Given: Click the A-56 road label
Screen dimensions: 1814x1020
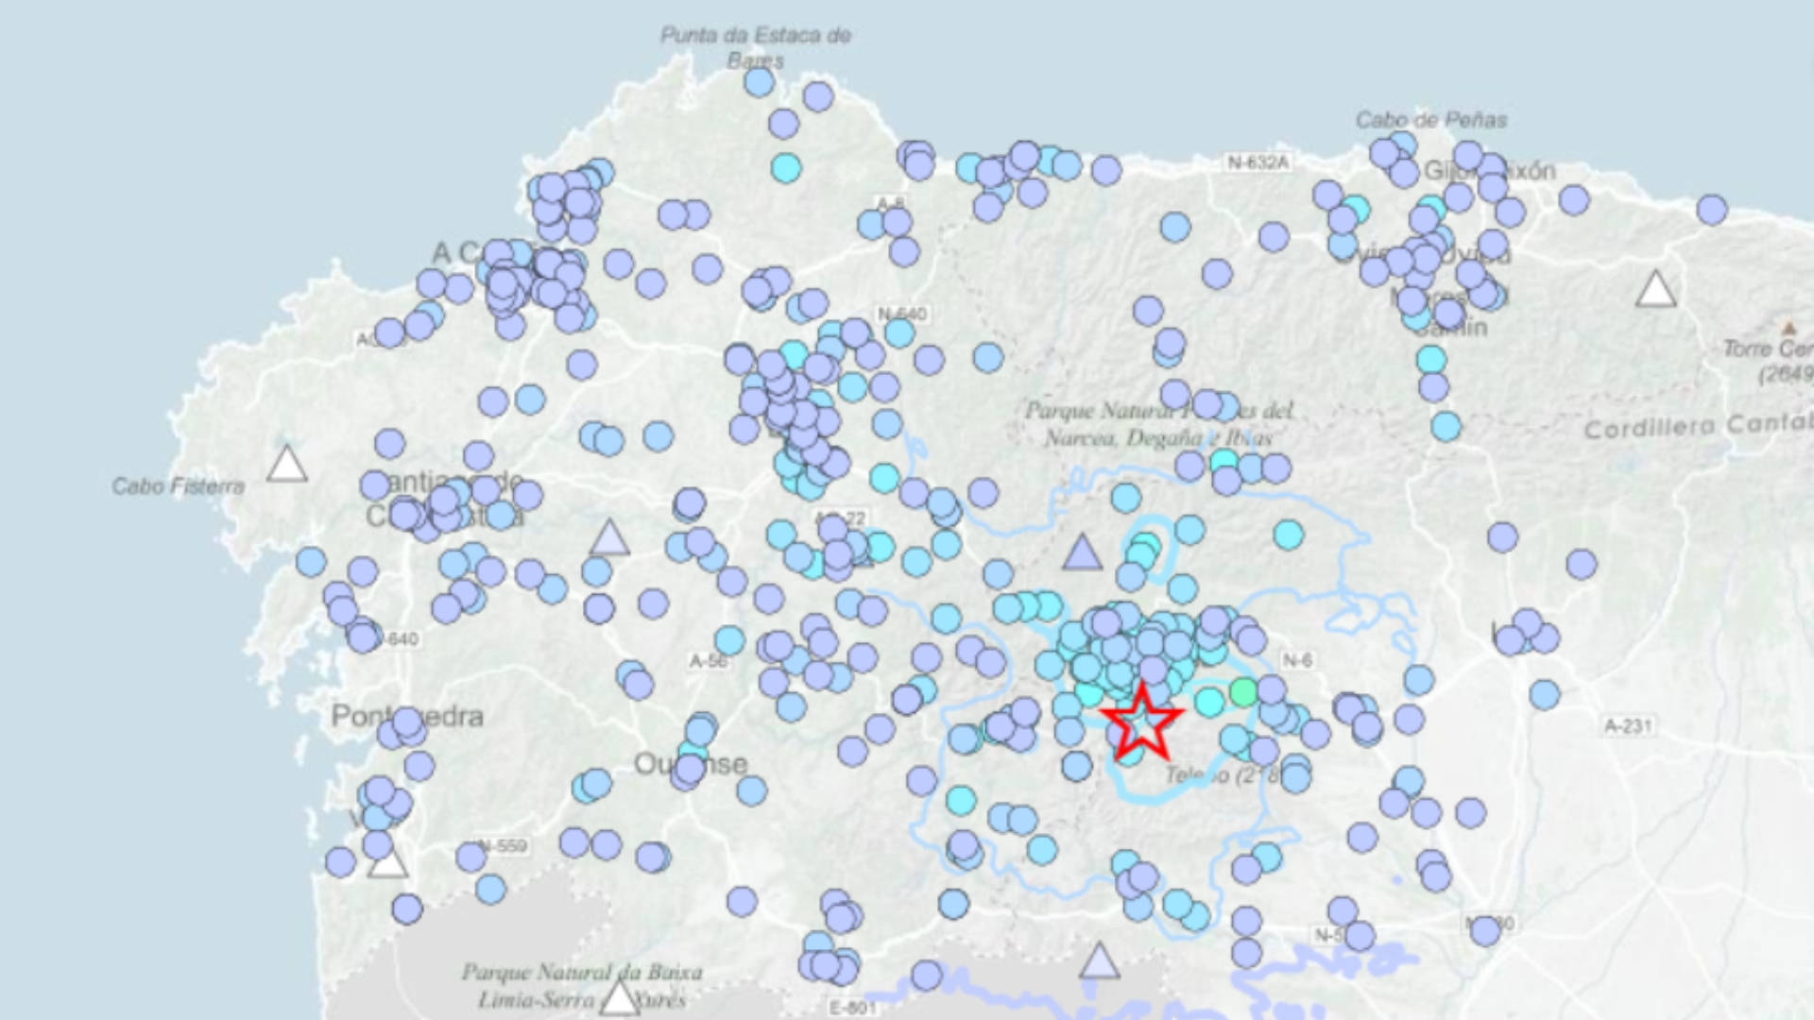Looking at the screenshot, I should click(709, 661).
